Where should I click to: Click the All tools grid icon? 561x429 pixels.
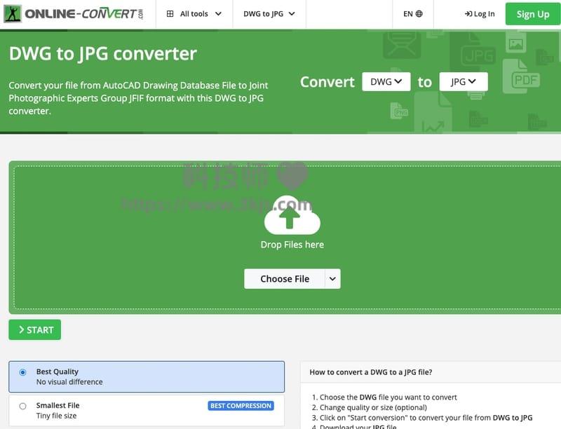[170, 14]
